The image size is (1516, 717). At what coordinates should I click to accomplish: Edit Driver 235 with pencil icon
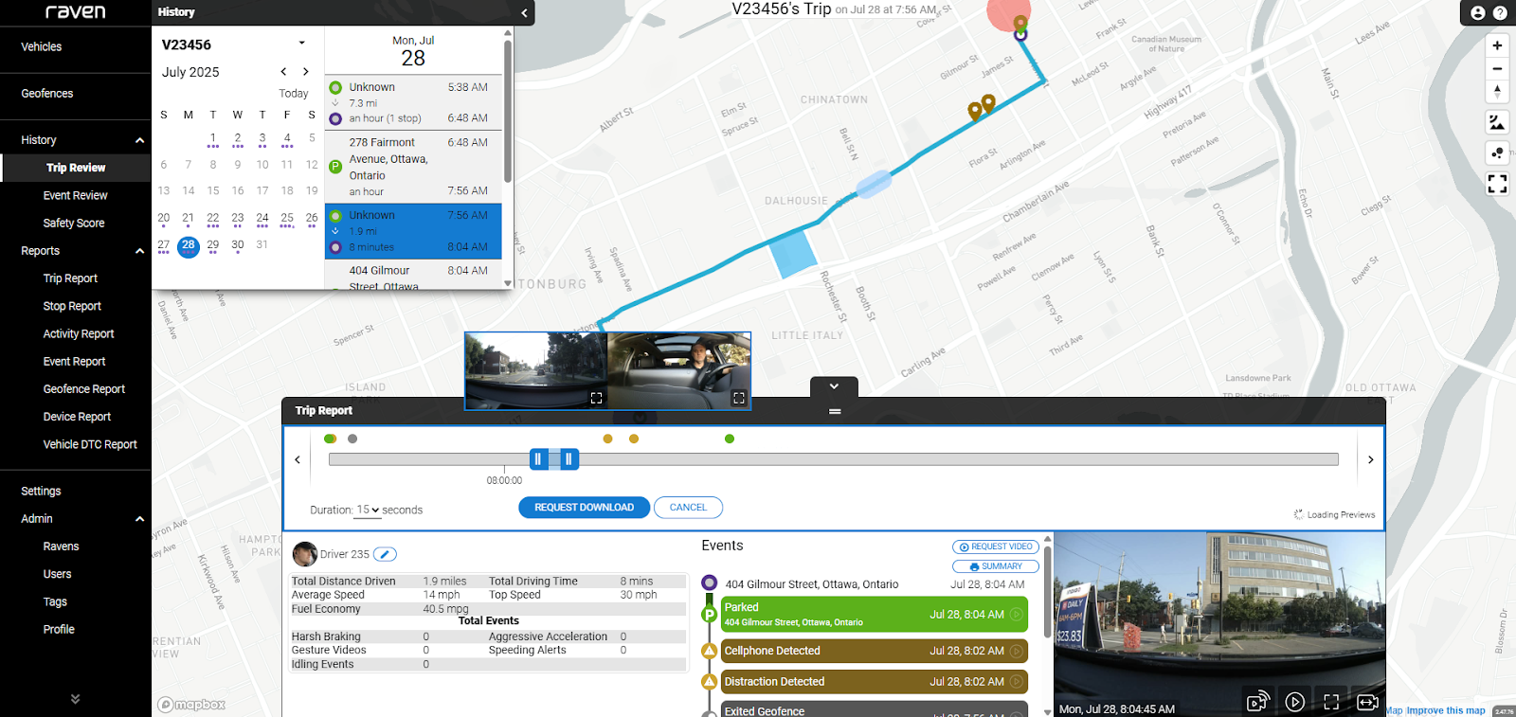point(385,554)
